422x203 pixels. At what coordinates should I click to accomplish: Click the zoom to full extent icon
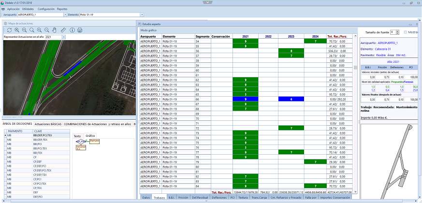(x=16, y=30)
